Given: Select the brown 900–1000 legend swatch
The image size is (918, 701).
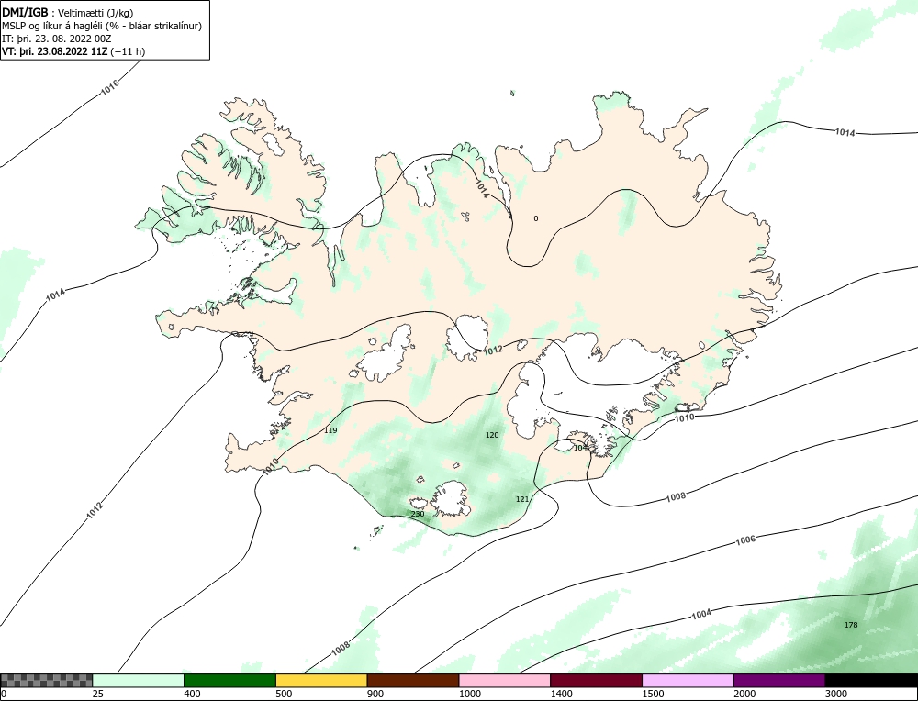Looking at the screenshot, I should (x=413, y=681).
